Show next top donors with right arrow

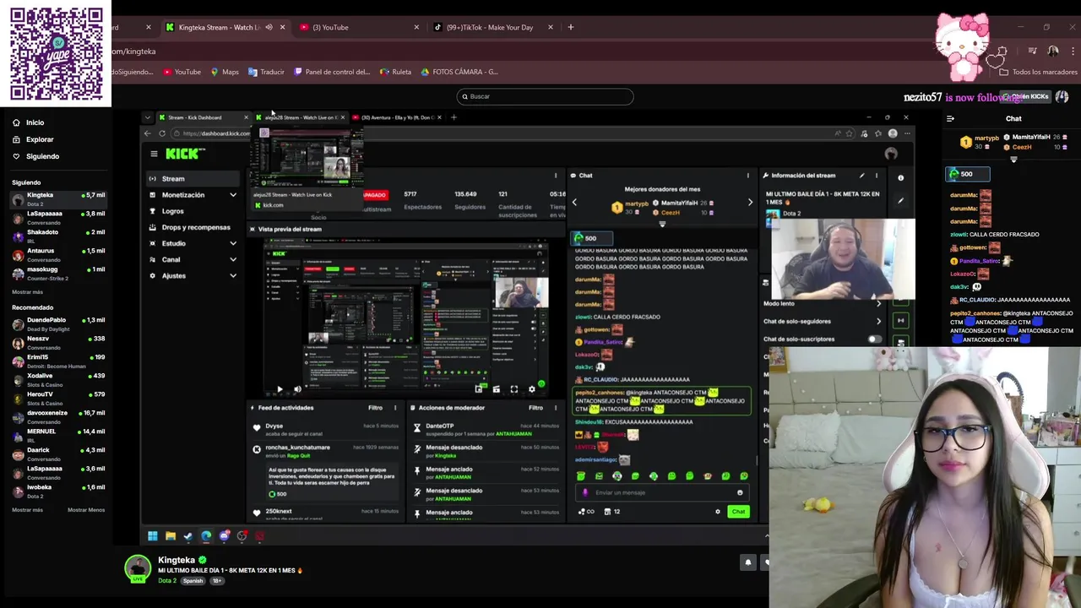tap(750, 203)
